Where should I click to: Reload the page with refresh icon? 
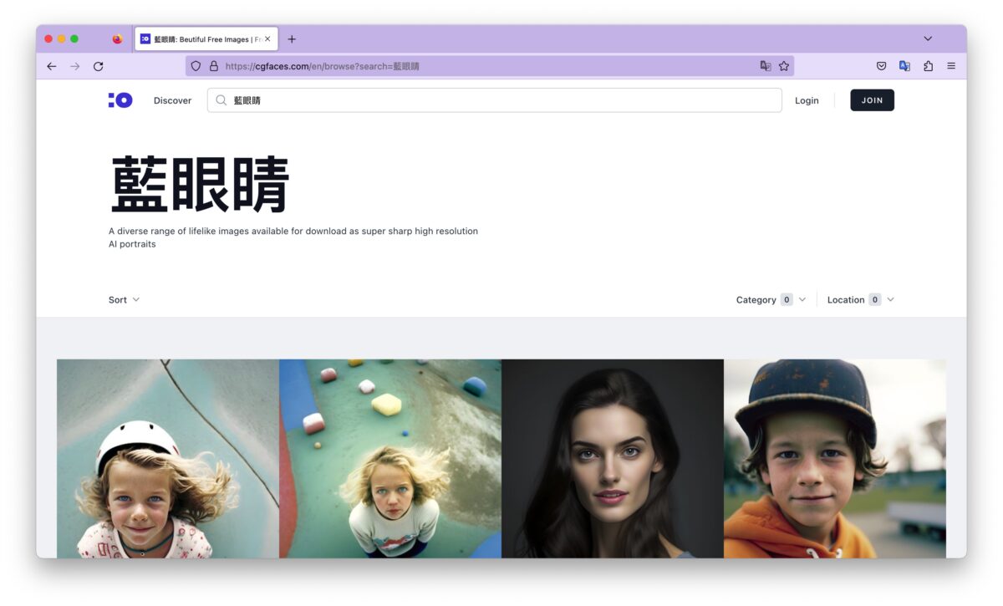(x=99, y=66)
